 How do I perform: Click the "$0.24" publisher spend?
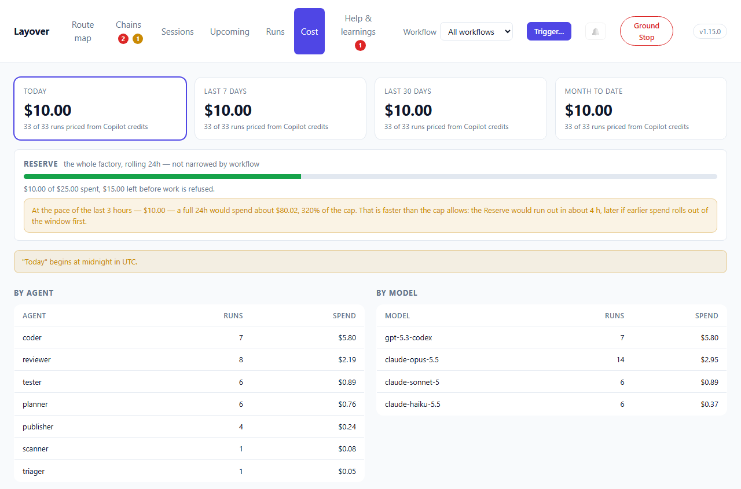[x=347, y=427]
